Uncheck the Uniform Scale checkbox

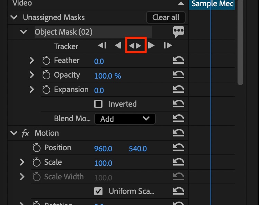(98, 191)
